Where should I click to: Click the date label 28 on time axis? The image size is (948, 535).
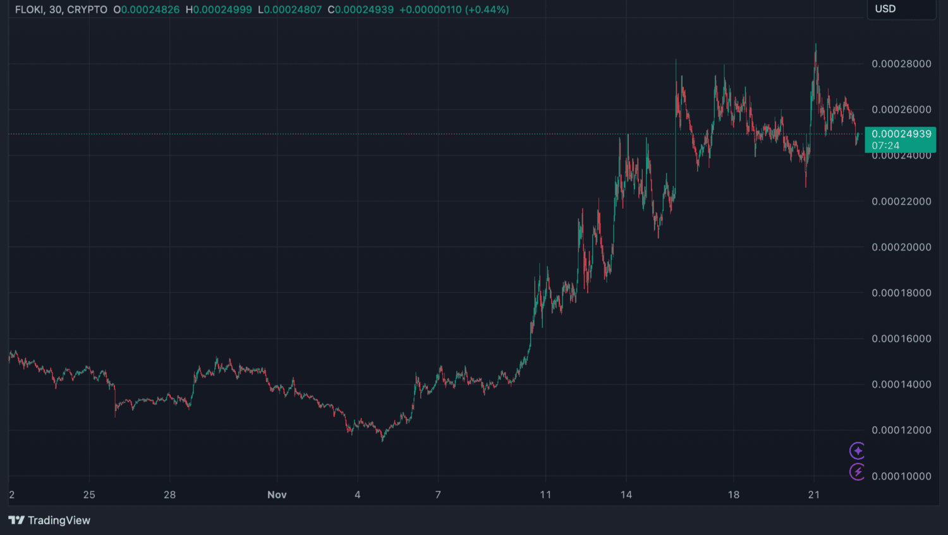pyautogui.click(x=170, y=495)
